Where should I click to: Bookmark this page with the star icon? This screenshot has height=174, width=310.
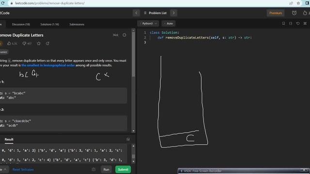(298, 3)
